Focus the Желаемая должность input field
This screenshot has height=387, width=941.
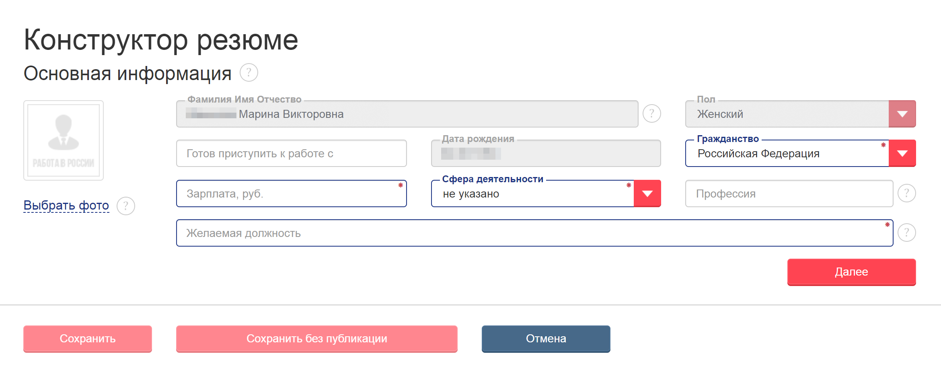(534, 233)
